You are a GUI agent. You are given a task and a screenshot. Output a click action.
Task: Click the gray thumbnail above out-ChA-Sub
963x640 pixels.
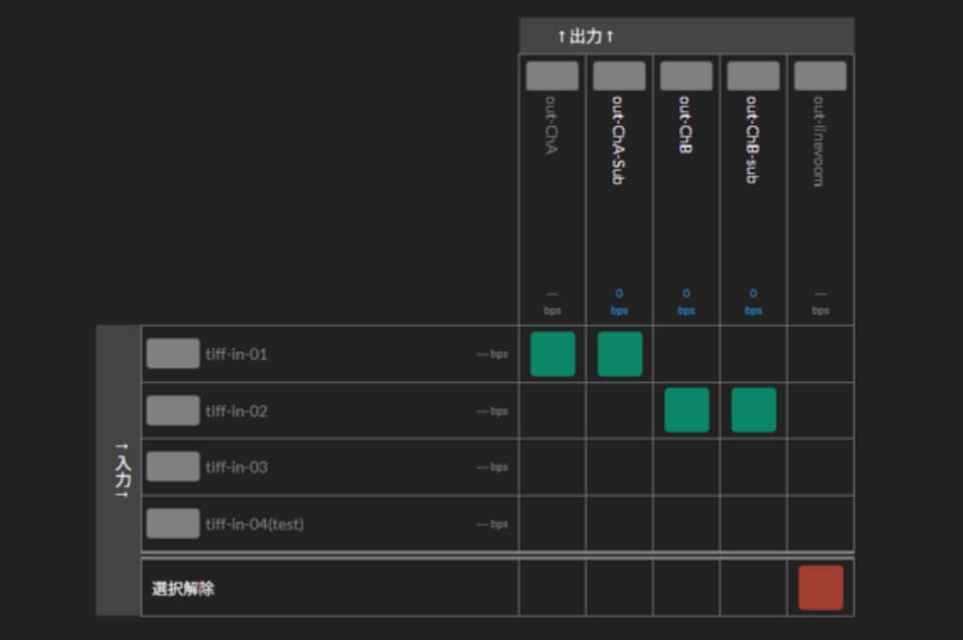tap(619, 76)
